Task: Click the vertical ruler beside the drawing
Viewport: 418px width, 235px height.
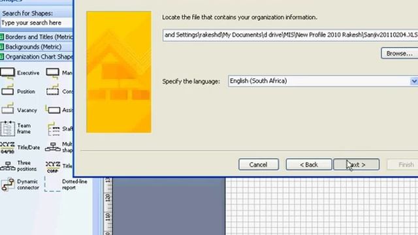Action: tap(108, 206)
